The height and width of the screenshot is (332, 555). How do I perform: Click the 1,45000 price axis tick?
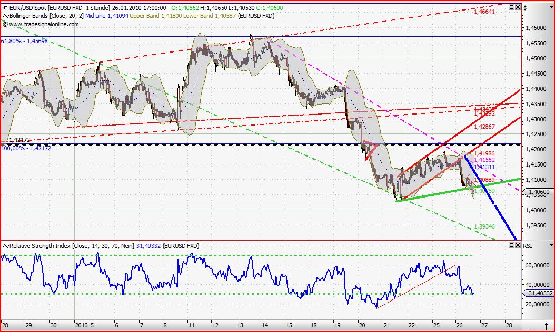tap(537, 58)
